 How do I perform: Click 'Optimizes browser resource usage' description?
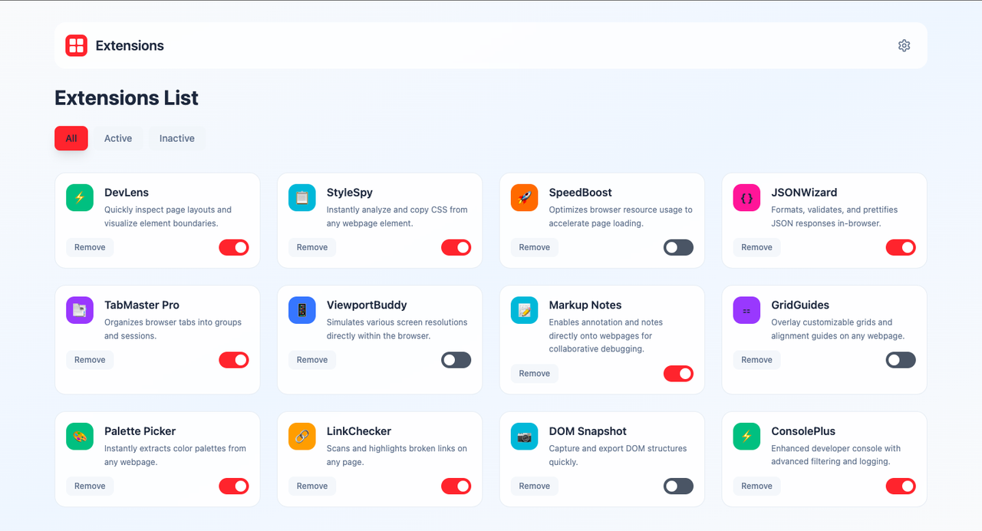[621, 216]
